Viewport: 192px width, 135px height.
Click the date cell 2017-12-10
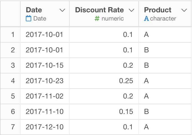point(45,127)
